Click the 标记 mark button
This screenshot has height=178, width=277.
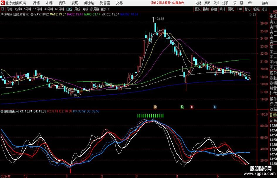[x=247, y=9]
